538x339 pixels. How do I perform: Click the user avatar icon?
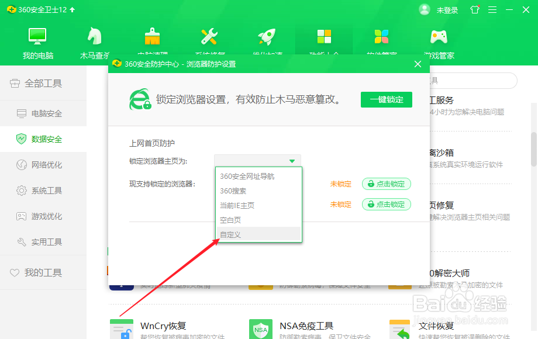425,9
